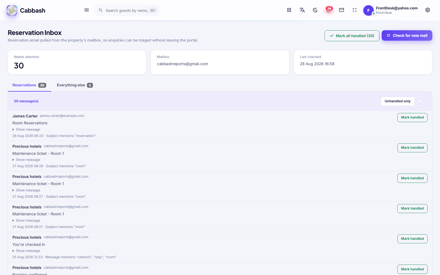The height and width of the screenshot is (275, 440).
Task: Mark handled the You're checked in message
Action: click(x=412, y=239)
